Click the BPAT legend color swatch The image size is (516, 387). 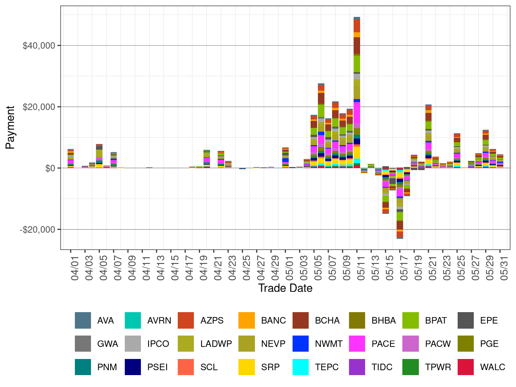410,321
